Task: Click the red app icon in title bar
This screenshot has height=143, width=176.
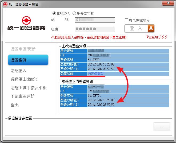Action: point(5,4)
